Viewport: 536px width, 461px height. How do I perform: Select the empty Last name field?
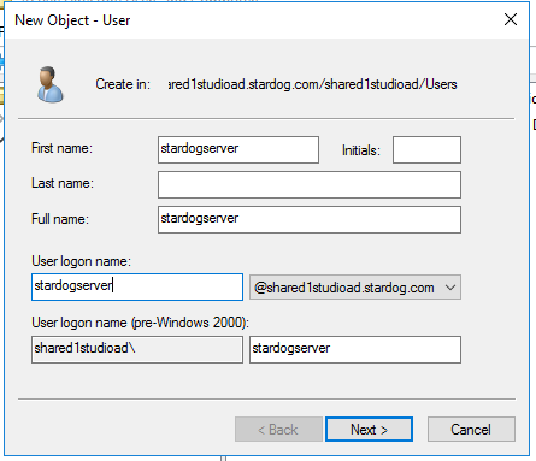(x=309, y=185)
